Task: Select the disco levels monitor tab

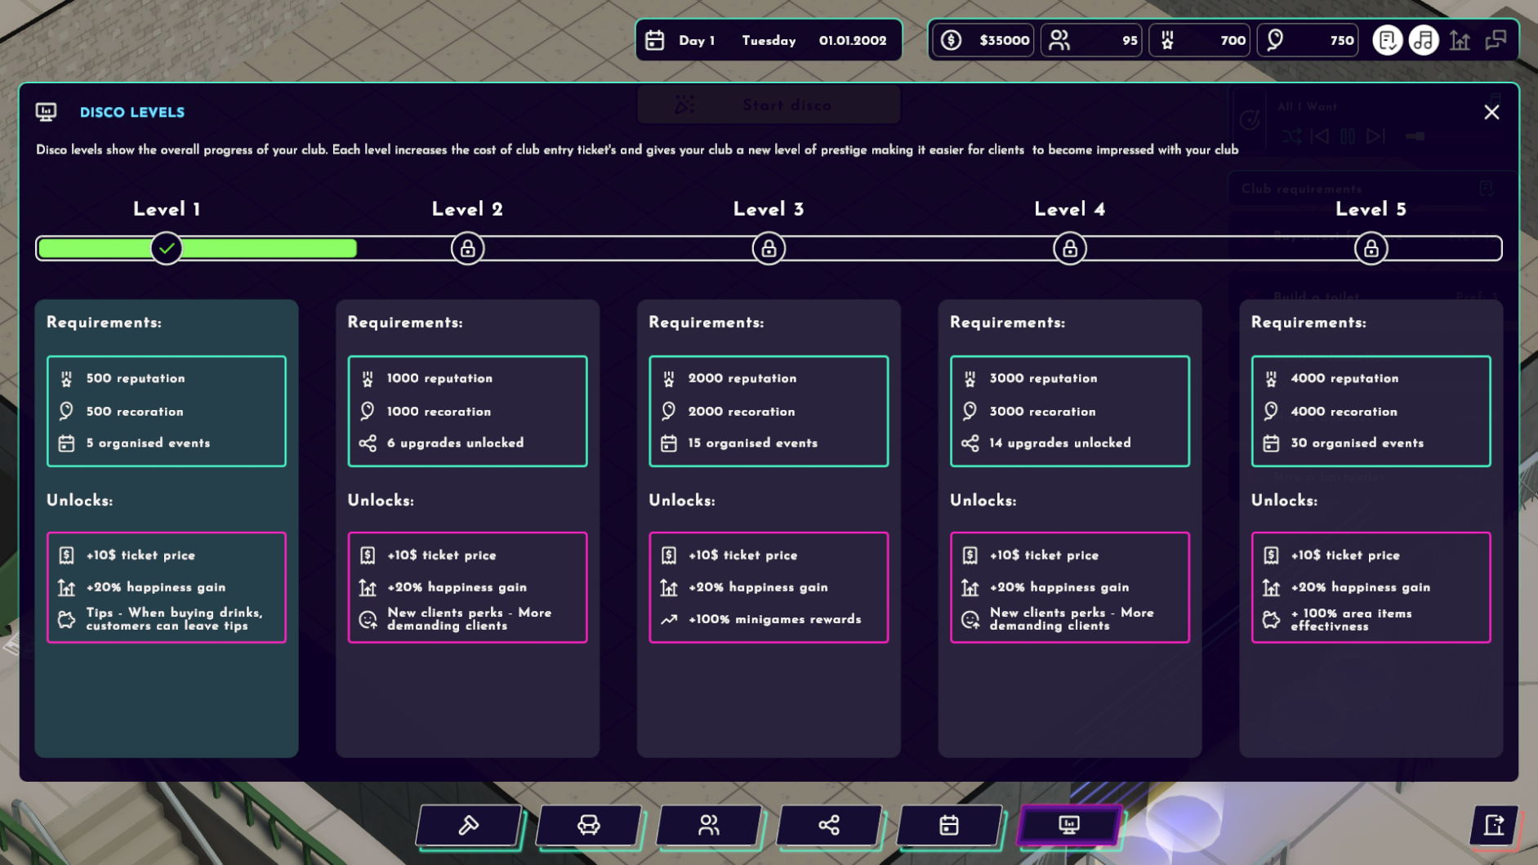Action: coord(1068,825)
